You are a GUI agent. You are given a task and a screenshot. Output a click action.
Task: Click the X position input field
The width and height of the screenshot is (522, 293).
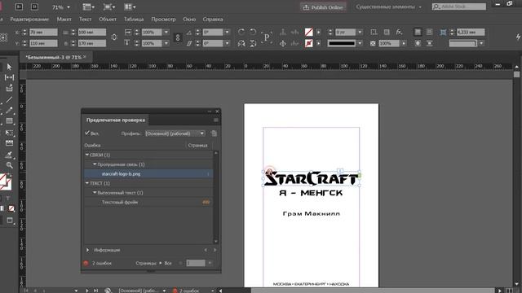43,32
